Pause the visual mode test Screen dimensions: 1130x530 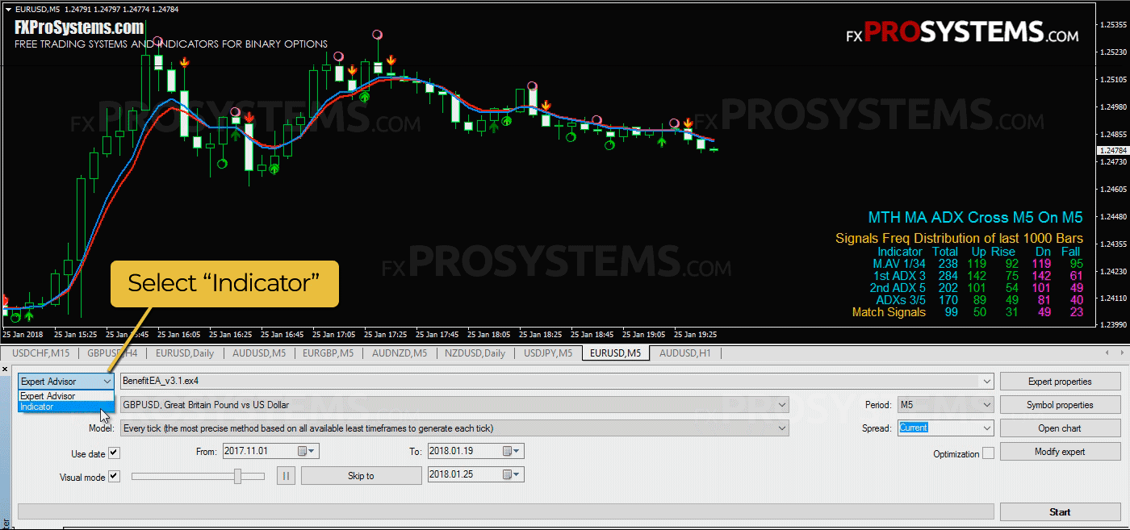(x=286, y=476)
